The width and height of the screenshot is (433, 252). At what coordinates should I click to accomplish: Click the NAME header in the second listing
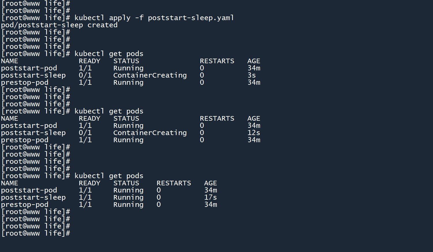[x=9, y=118]
